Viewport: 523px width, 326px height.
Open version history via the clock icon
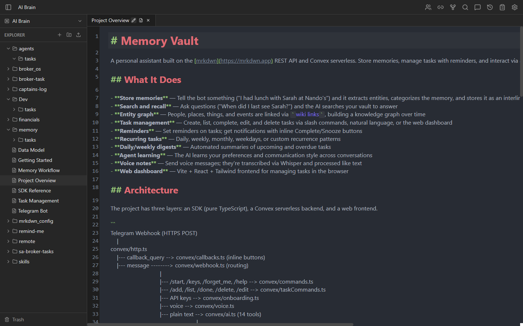click(x=490, y=7)
